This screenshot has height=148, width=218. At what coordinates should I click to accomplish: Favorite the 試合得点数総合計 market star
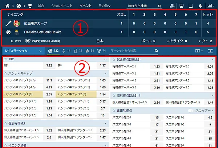point(114,60)
